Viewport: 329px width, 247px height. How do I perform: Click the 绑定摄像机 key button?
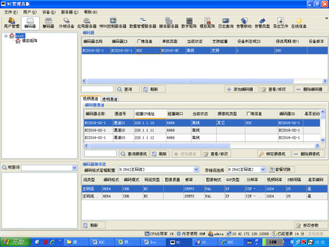click(274, 154)
